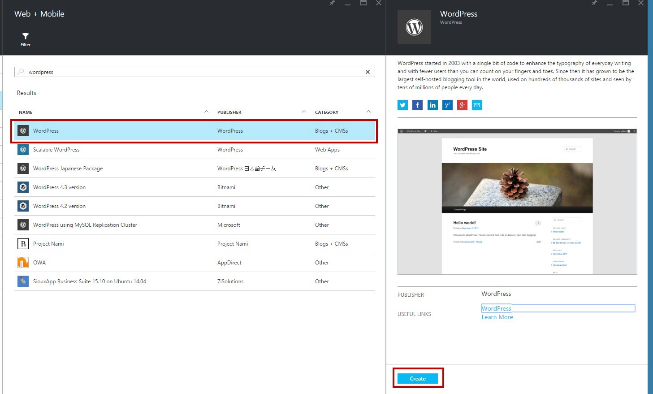Image resolution: width=653 pixels, height=394 pixels.
Task: Click the Microsoft publisher cell
Action: 229,225
